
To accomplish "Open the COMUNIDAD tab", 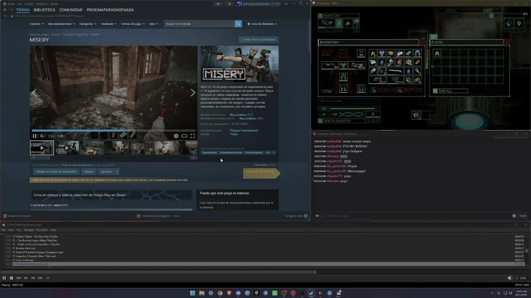I will (71, 10).
